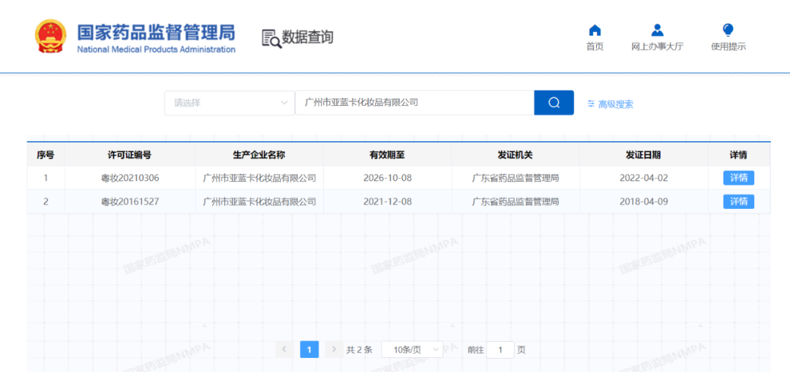Select license number 粤妆20161527

(x=130, y=202)
